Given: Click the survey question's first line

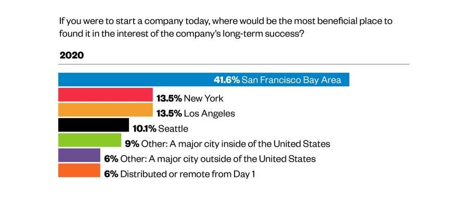Looking at the screenshot, I should click(226, 22).
